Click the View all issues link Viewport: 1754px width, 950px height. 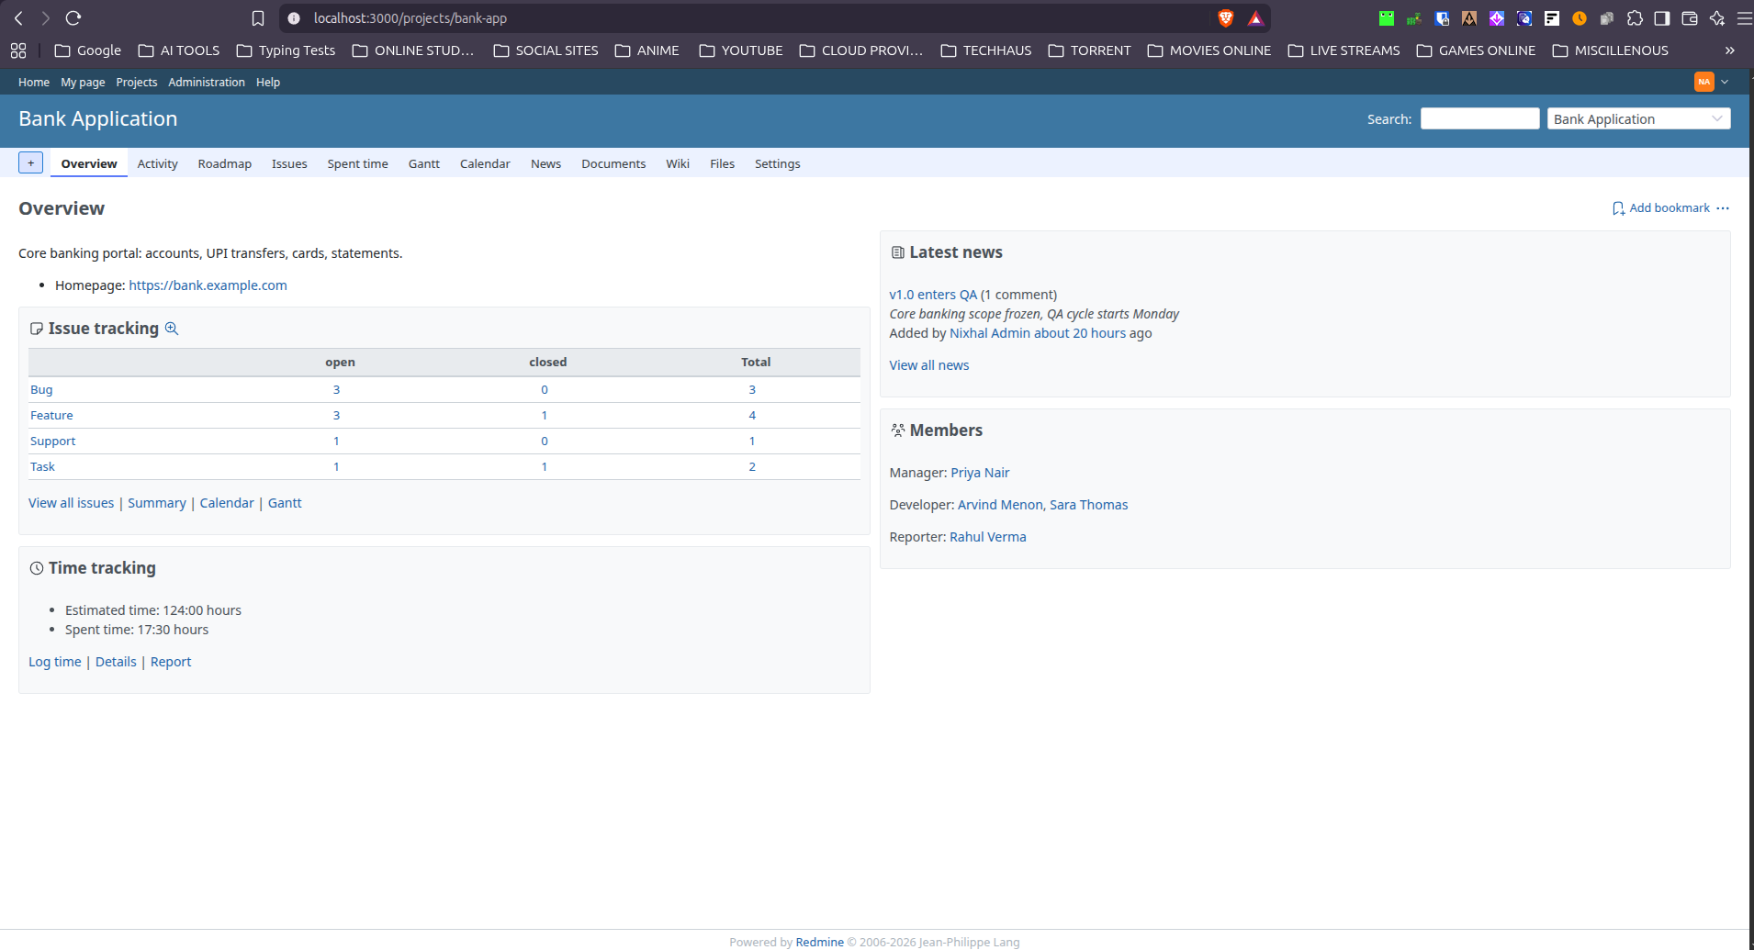pyautogui.click(x=72, y=503)
